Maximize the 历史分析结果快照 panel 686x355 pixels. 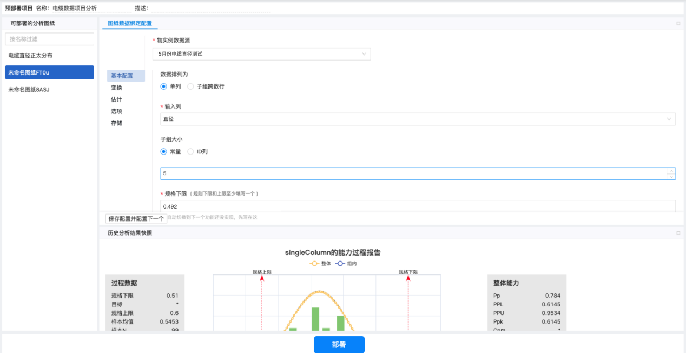pyautogui.click(x=678, y=233)
